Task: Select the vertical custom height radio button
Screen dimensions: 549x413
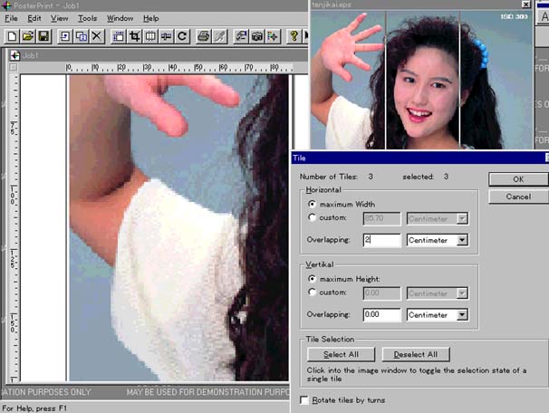Action: 313,290
